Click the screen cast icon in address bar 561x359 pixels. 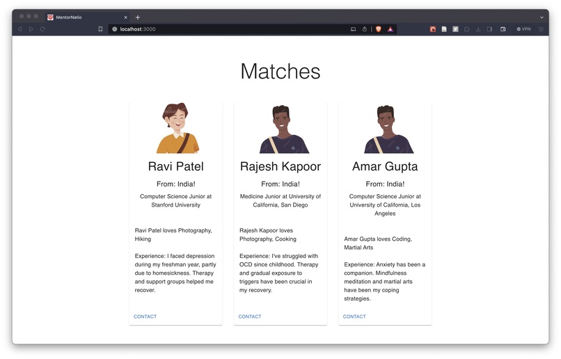(353, 29)
